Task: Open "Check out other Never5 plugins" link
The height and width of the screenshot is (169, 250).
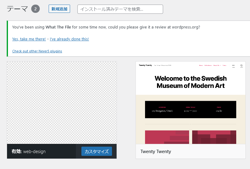Action: [37, 51]
